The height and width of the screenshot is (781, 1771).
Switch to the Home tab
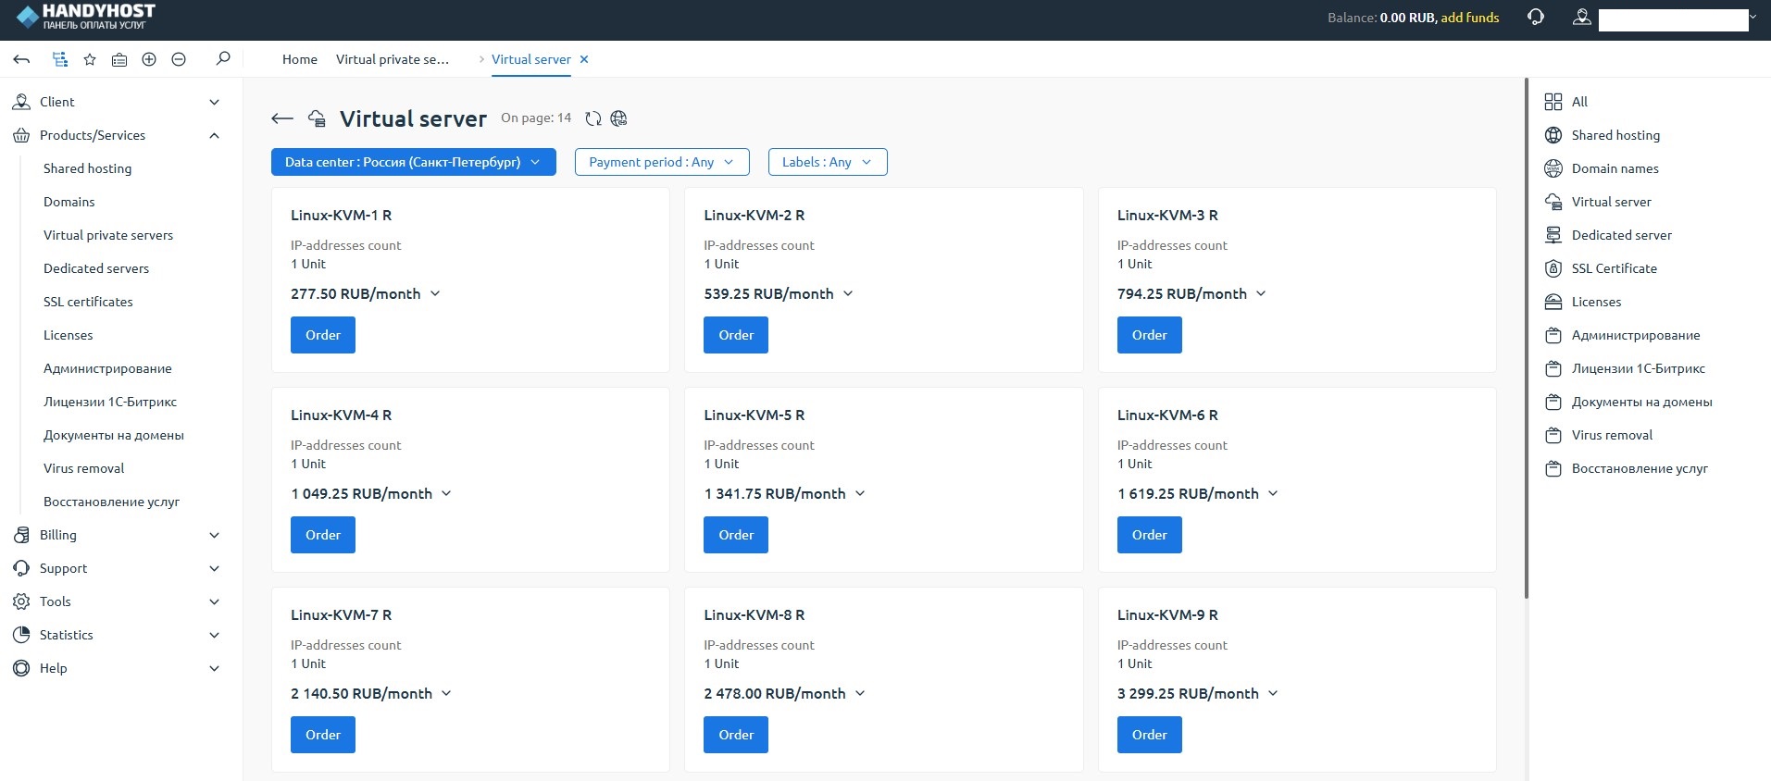(299, 59)
